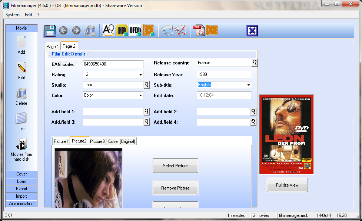Click the Add movie sidebar icon
The width and height of the screenshot is (362, 221).
tap(21, 42)
